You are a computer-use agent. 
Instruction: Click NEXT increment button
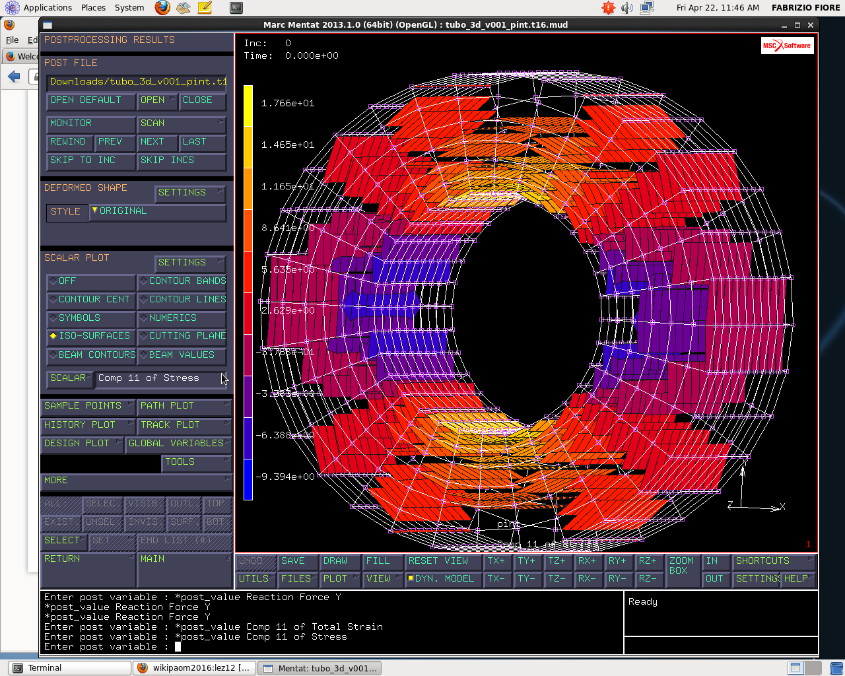tap(157, 142)
